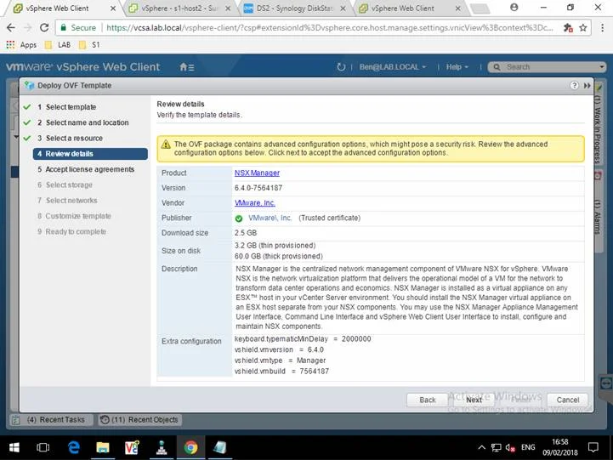
Task: Open the LAB bookmark folder
Action: 58,44
